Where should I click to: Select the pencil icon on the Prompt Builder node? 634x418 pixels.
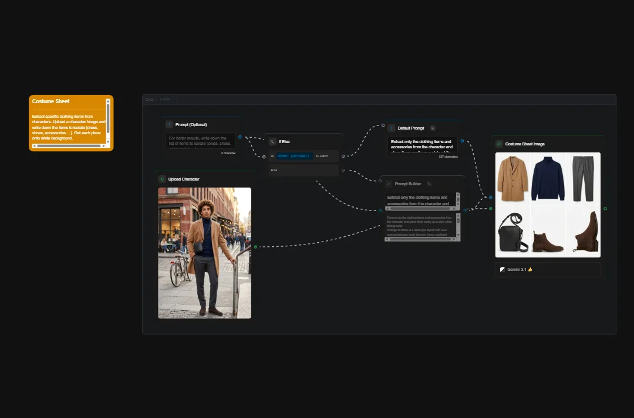[430, 183]
